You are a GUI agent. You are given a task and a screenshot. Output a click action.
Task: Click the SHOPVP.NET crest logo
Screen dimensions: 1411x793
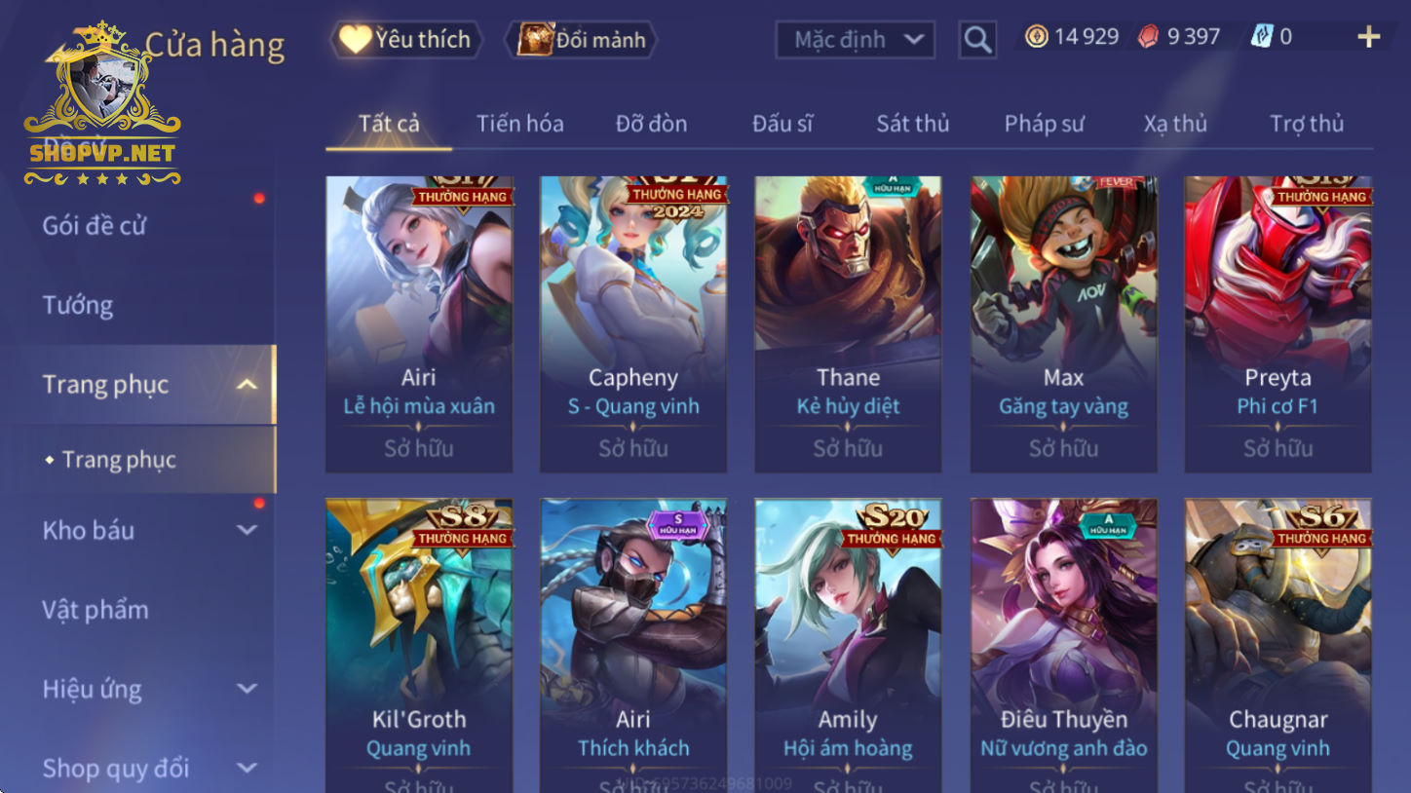(x=101, y=104)
